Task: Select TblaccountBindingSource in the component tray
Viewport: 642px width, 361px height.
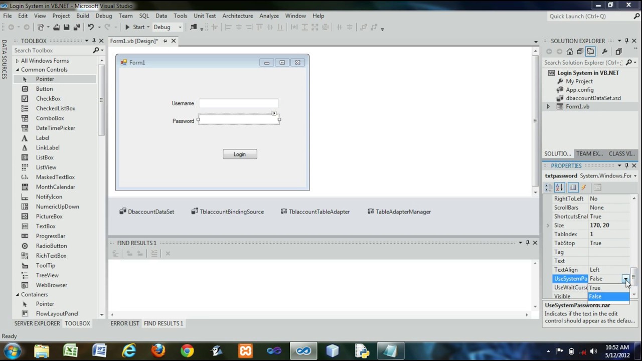Action: [227, 212]
